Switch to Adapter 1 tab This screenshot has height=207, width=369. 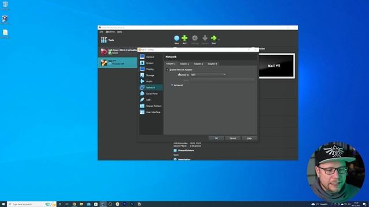(x=171, y=64)
